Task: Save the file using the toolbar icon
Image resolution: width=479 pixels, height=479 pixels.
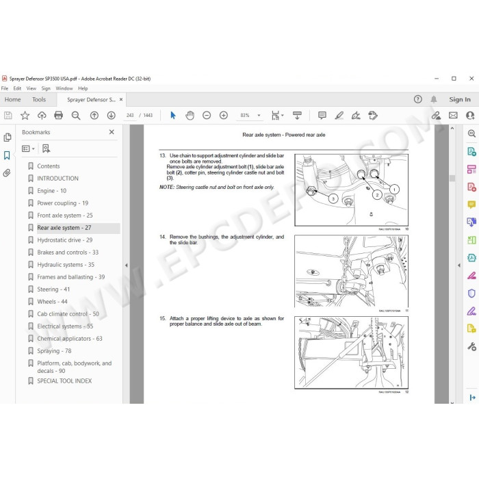Action: coord(8,116)
